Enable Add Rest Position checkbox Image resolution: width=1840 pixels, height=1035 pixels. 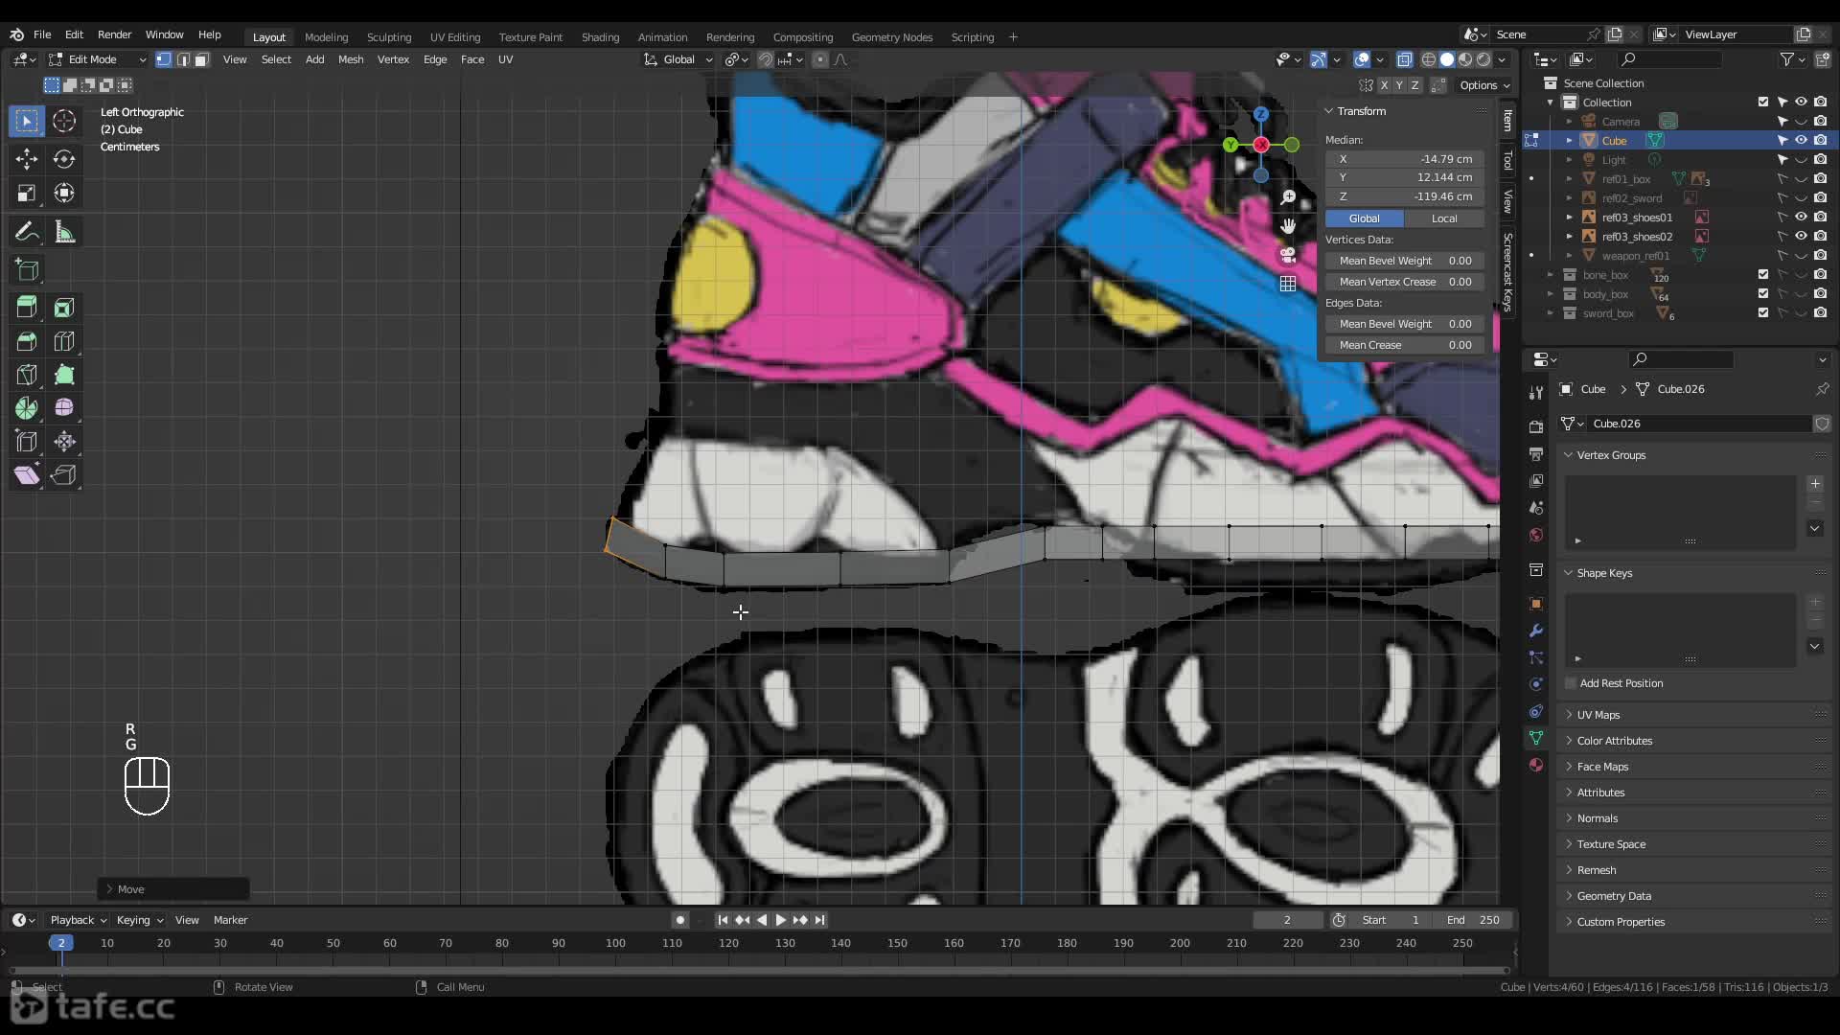[x=1571, y=683]
